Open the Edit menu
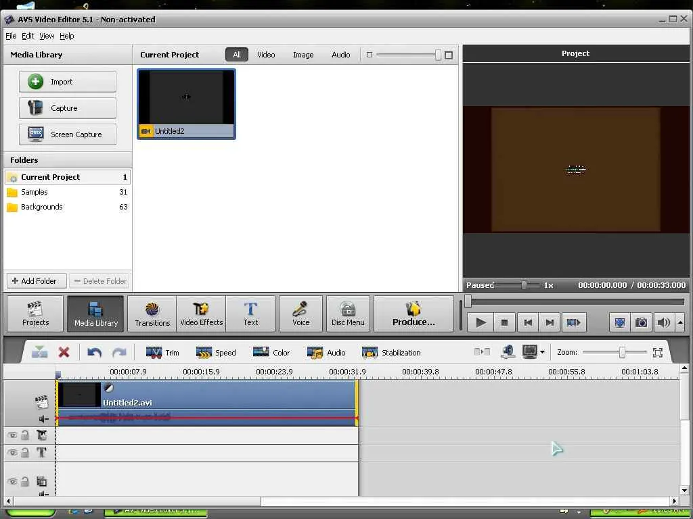The width and height of the screenshot is (693, 519). point(28,36)
